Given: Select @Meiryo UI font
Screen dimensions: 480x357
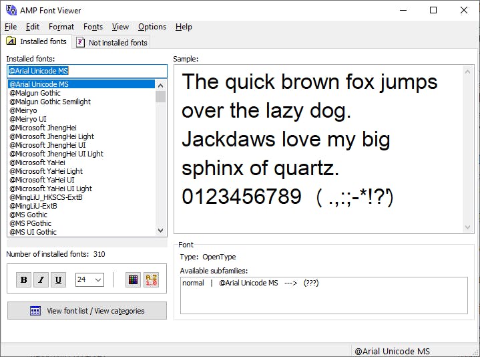Looking at the screenshot, I should (x=81, y=119).
